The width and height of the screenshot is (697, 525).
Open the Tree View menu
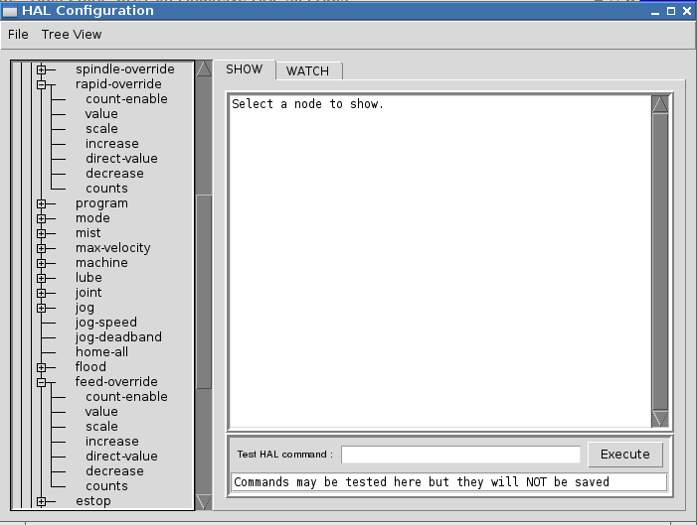pos(72,35)
